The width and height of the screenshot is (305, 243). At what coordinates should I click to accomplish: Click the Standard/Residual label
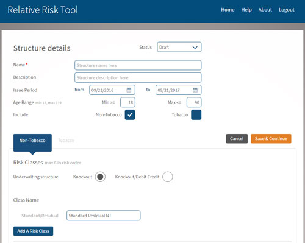click(40, 216)
